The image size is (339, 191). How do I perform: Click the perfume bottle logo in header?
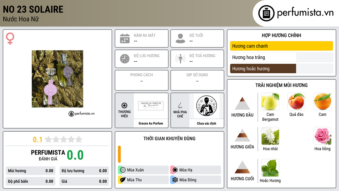pyautogui.click(x=266, y=13)
